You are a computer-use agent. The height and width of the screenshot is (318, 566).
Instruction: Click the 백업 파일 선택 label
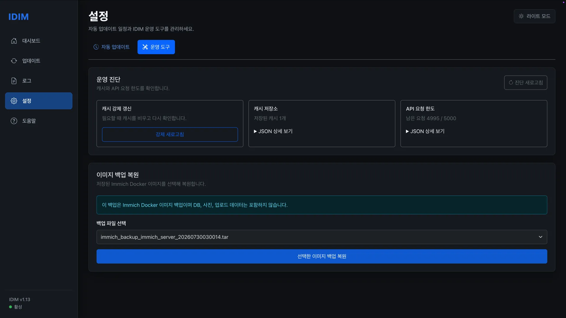point(111,223)
